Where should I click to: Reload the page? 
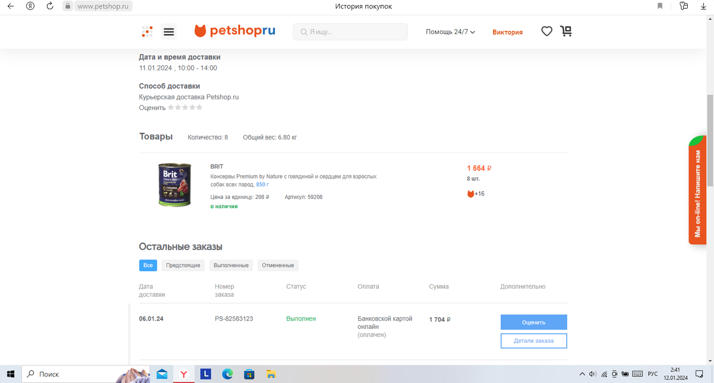(50, 6)
